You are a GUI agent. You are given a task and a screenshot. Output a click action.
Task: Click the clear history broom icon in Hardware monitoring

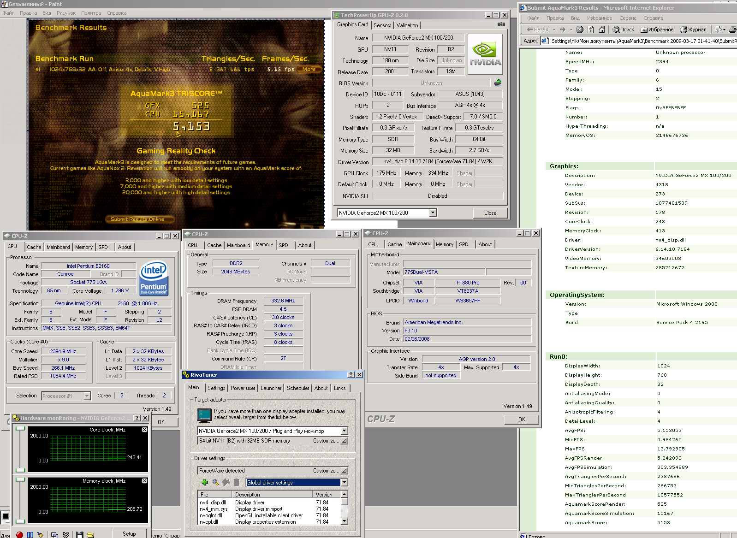[x=41, y=534]
